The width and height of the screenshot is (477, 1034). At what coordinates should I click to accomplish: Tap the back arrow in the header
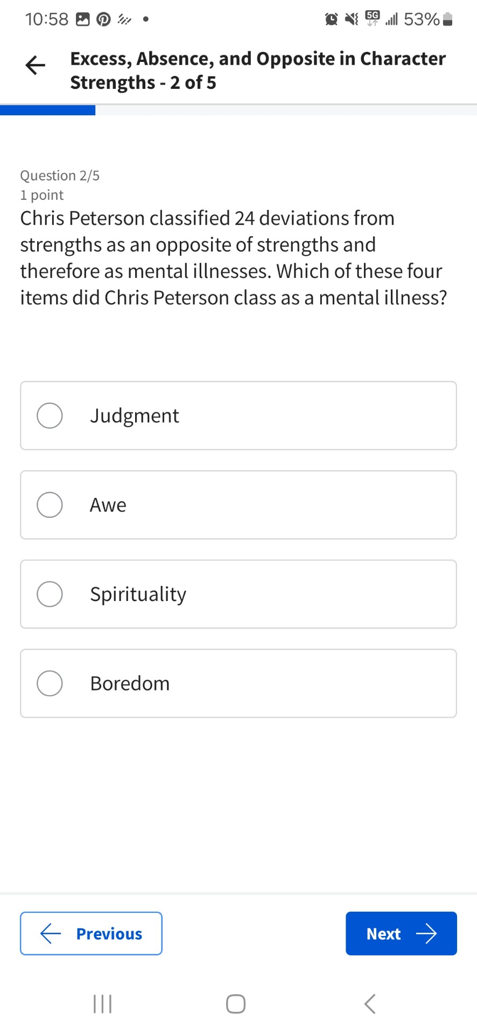tap(36, 65)
